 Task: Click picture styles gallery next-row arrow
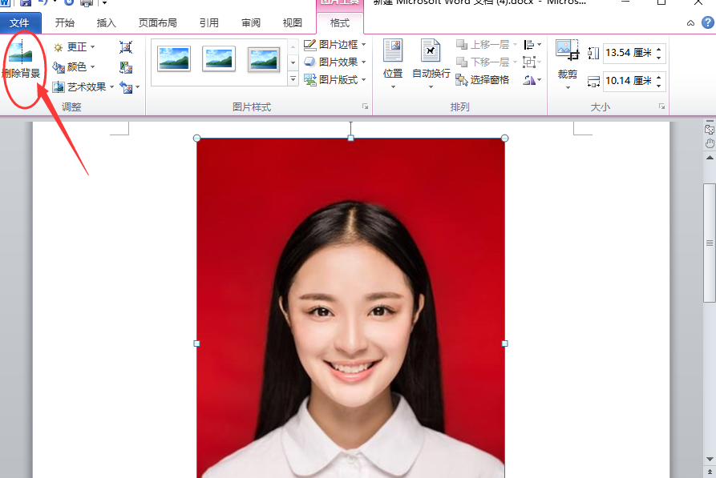click(x=293, y=62)
